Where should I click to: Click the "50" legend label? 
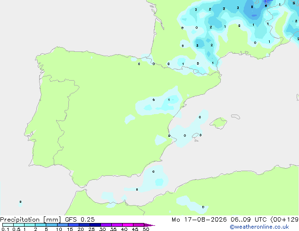[x=146, y=229]
